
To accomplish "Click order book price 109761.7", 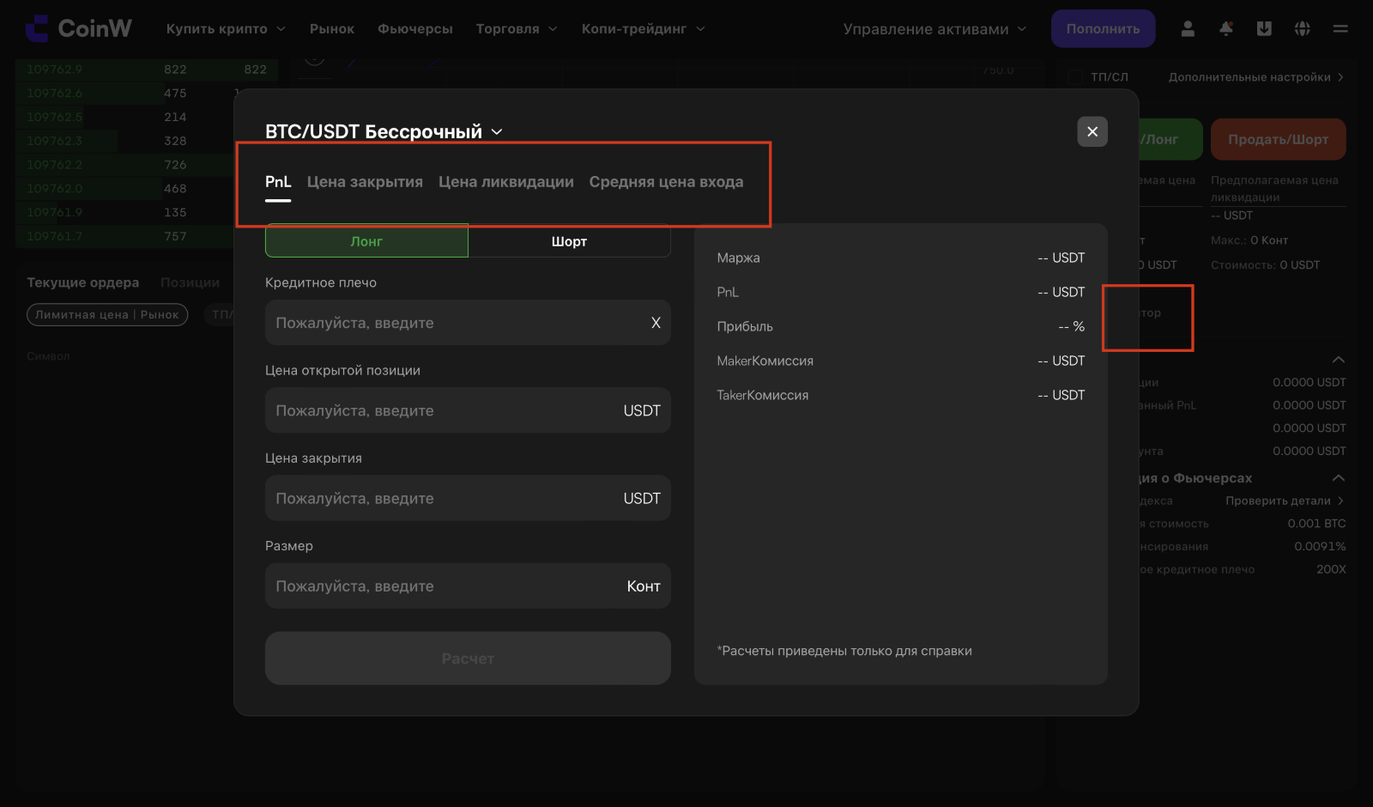I will coord(55,236).
